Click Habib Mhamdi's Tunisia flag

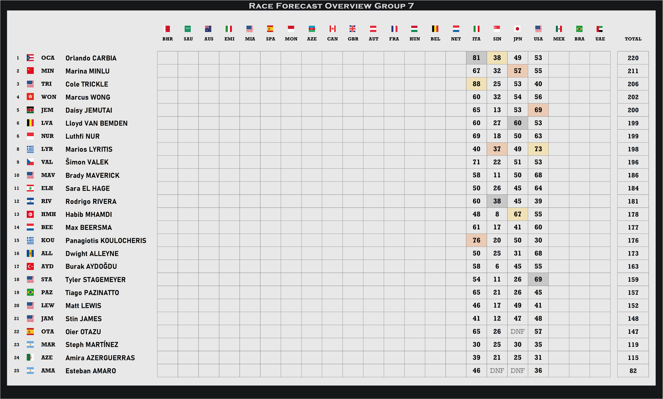click(x=30, y=214)
